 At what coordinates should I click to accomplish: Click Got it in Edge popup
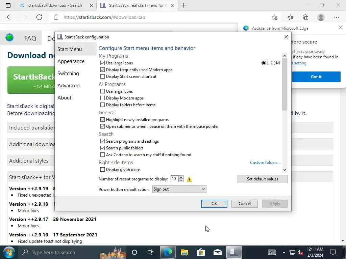coord(316,77)
